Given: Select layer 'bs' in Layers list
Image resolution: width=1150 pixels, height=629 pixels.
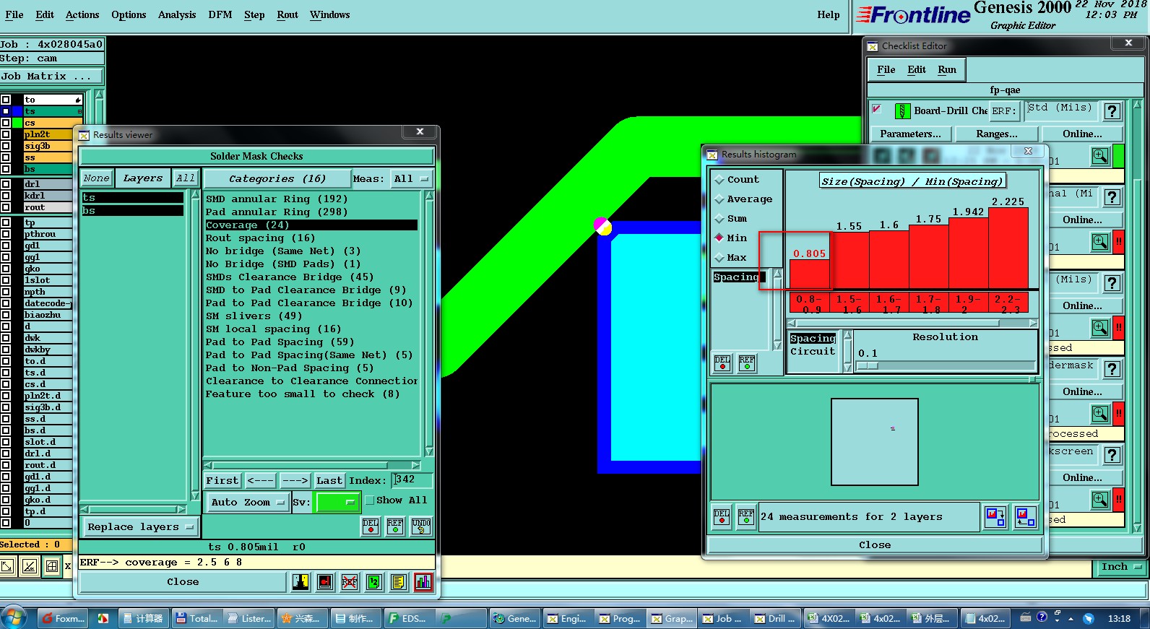Looking at the screenshot, I should (132, 210).
